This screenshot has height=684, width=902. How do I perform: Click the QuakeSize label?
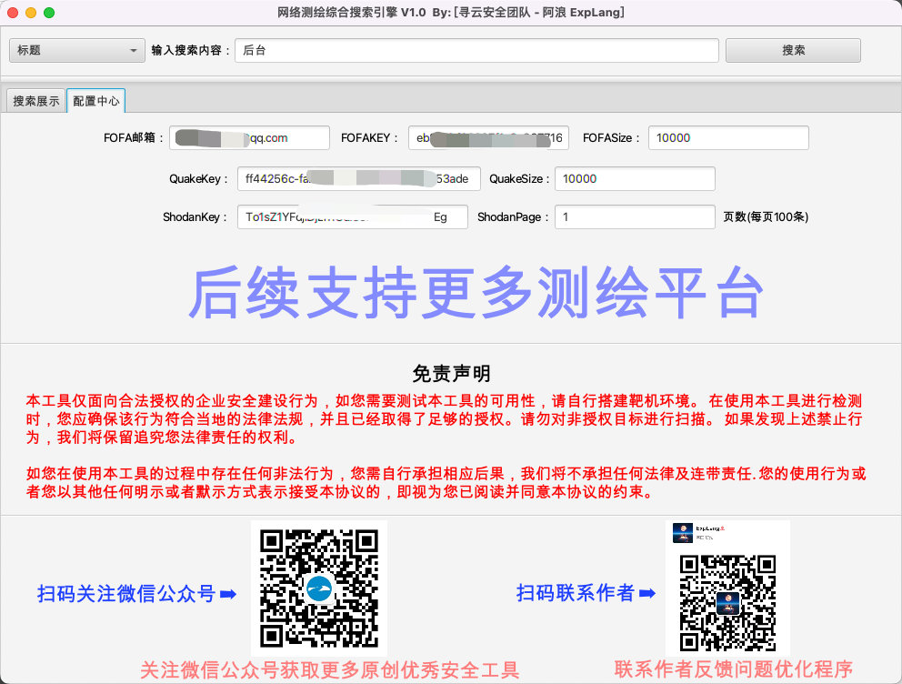[x=519, y=179]
